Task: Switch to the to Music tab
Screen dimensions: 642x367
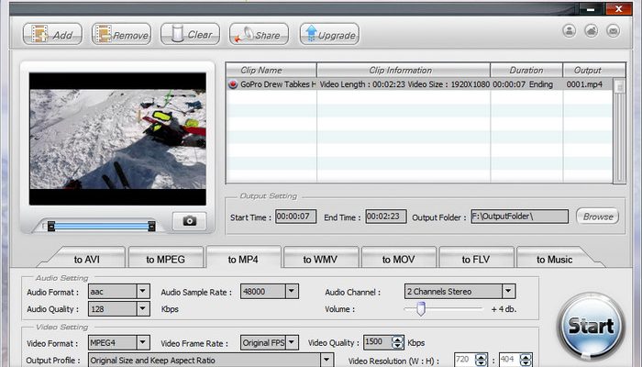Action: point(554,260)
